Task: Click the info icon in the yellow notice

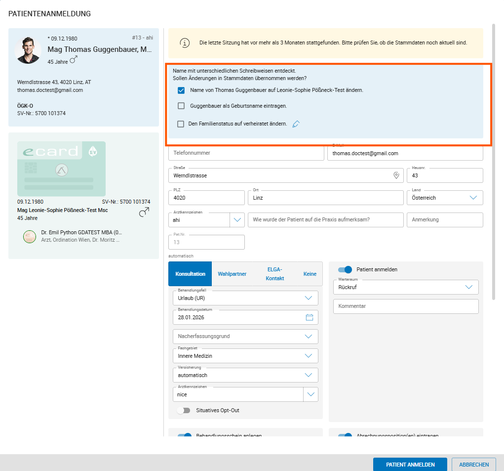Action: (x=185, y=43)
